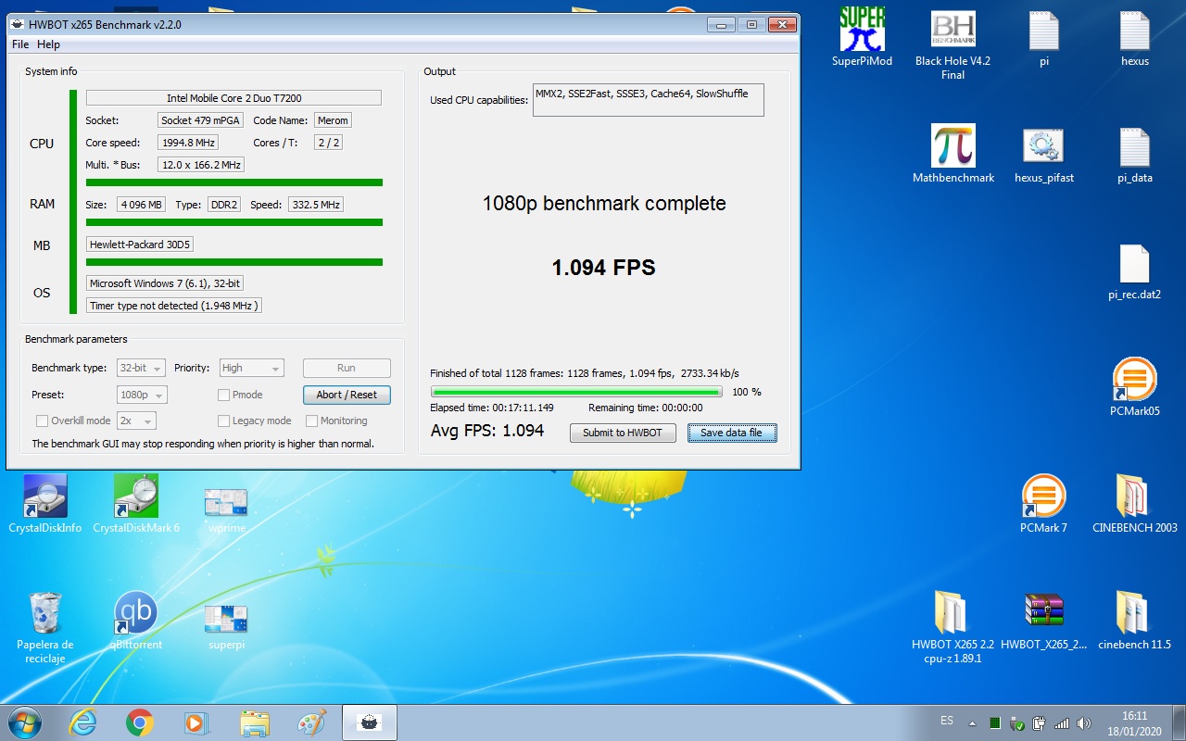Open Windows Media Player taskbar icon

tap(196, 722)
